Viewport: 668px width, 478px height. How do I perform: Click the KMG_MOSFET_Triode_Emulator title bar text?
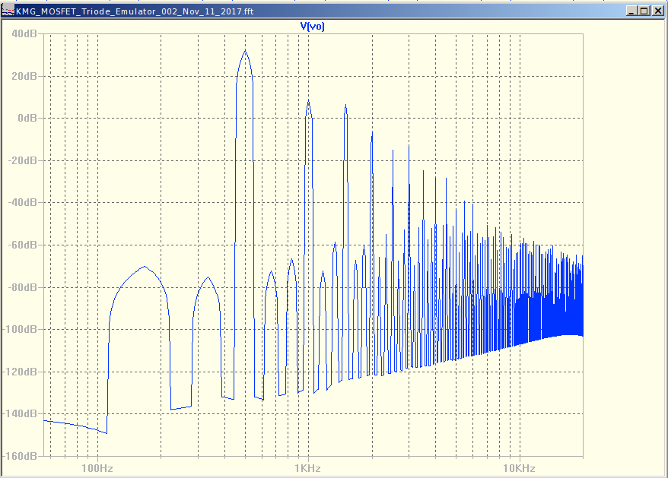tap(135, 11)
